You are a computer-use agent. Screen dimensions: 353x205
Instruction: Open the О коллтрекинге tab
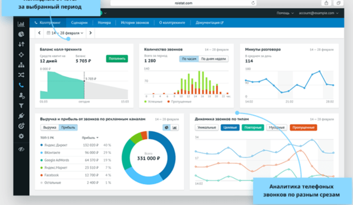pyautogui.click(x=172, y=23)
